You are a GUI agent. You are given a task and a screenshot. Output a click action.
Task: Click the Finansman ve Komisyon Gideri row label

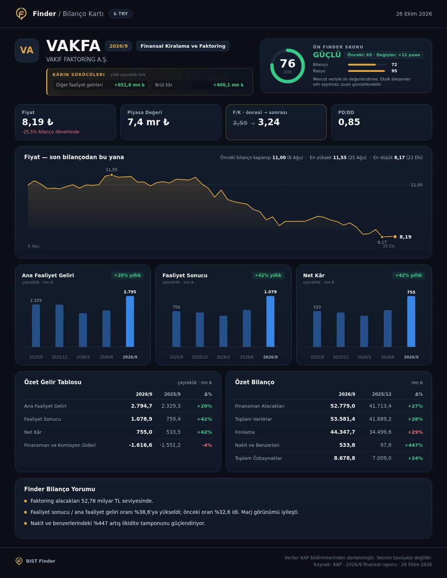click(60, 445)
